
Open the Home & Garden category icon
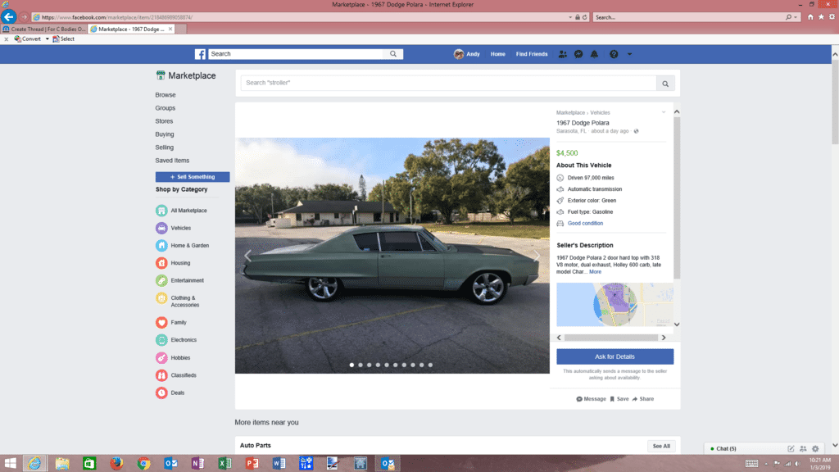(162, 245)
